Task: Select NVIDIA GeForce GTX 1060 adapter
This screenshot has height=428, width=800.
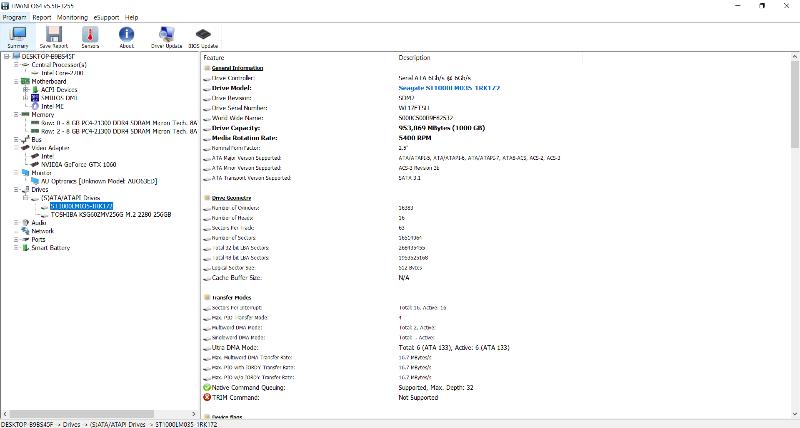Action: (x=79, y=164)
